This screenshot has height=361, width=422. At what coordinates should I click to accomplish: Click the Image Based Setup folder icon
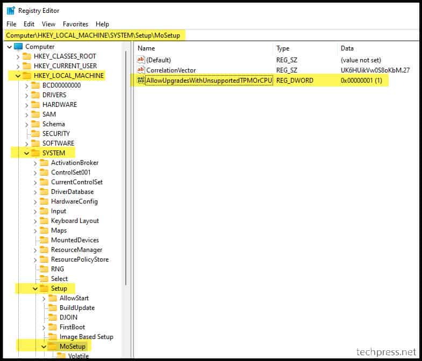click(x=53, y=337)
